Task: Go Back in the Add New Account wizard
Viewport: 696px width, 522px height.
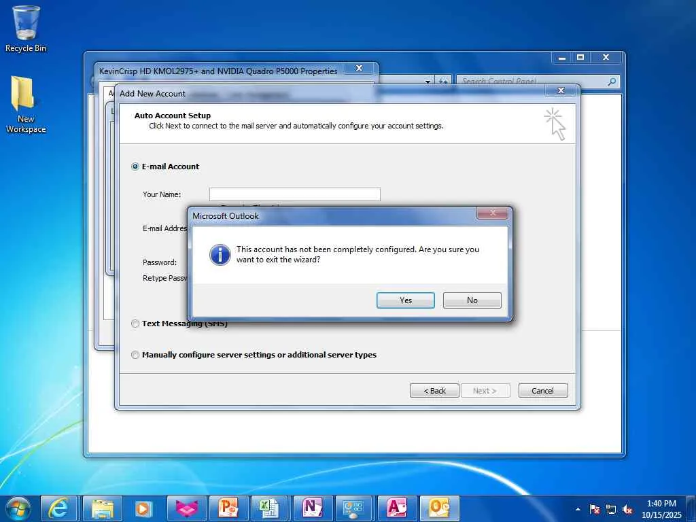Action: click(434, 391)
